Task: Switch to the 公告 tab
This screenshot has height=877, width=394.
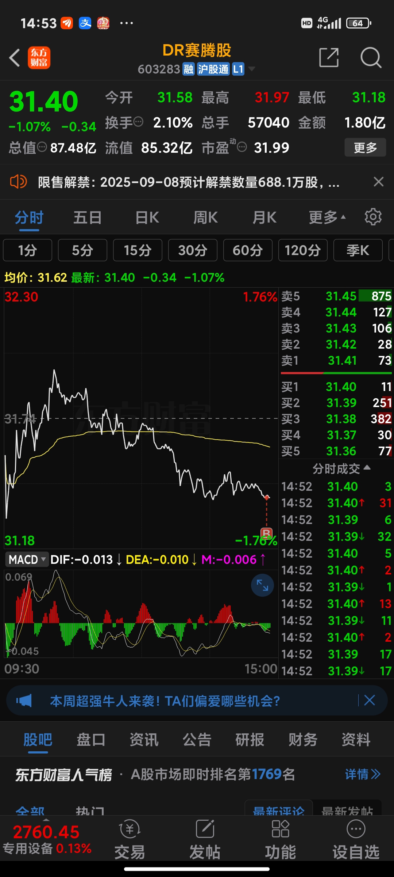Action: [x=197, y=740]
